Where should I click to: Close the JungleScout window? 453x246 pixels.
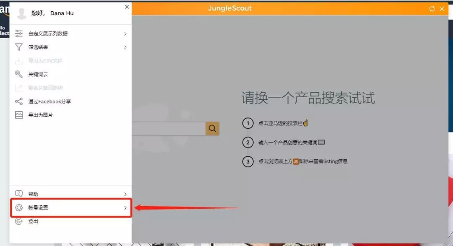[x=442, y=9]
